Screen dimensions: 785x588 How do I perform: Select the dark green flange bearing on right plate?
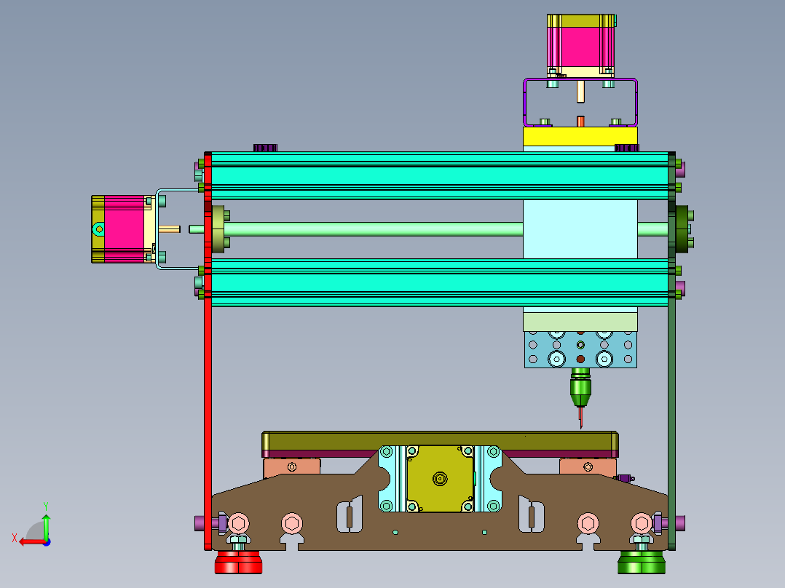pos(682,229)
